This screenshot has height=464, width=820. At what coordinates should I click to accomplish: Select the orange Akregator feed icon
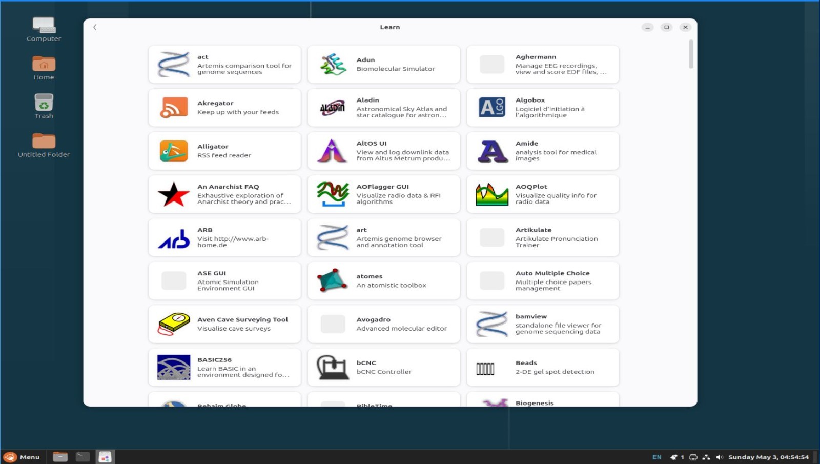[x=174, y=108]
